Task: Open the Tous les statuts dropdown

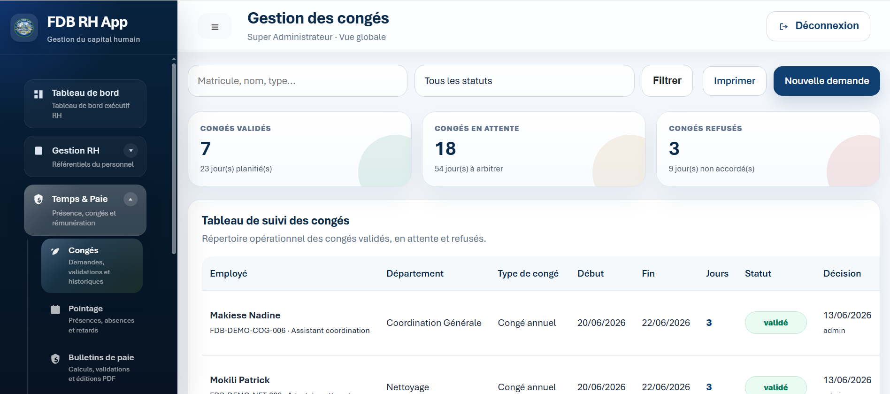Action: pos(524,81)
